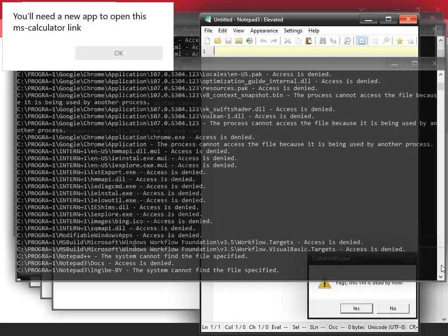Click the 'Ln 1 / 1' status bar field
Image resolution: width=448 pixels, height=336 pixels.
(211, 327)
